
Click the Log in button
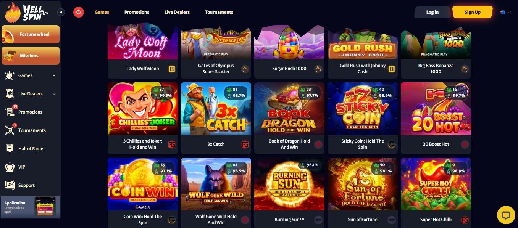coord(432,12)
